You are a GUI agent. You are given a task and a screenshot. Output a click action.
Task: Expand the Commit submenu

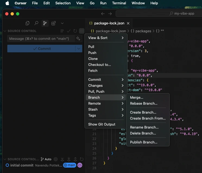pyautogui.click(x=106, y=80)
